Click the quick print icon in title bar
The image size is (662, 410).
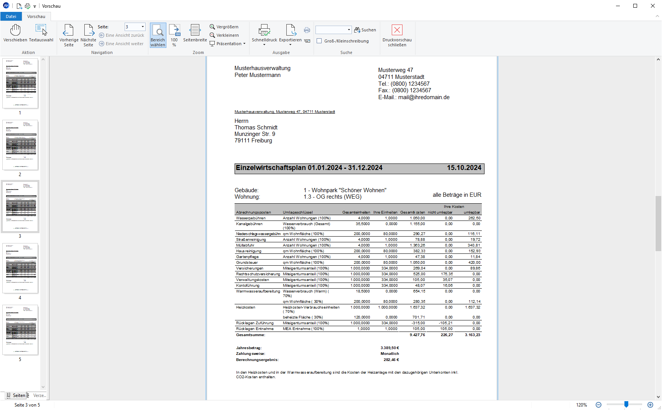(x=28, y=6)
